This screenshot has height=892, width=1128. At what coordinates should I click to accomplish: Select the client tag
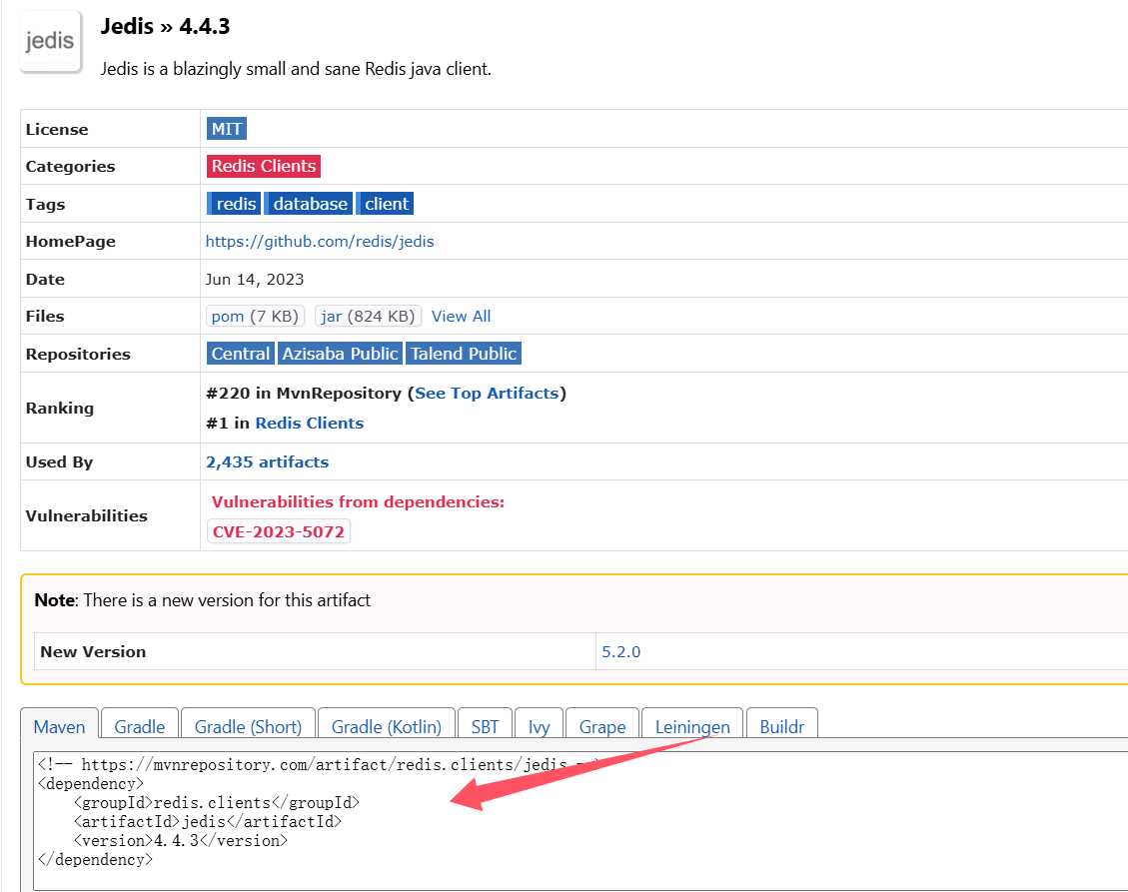[385, 204]
